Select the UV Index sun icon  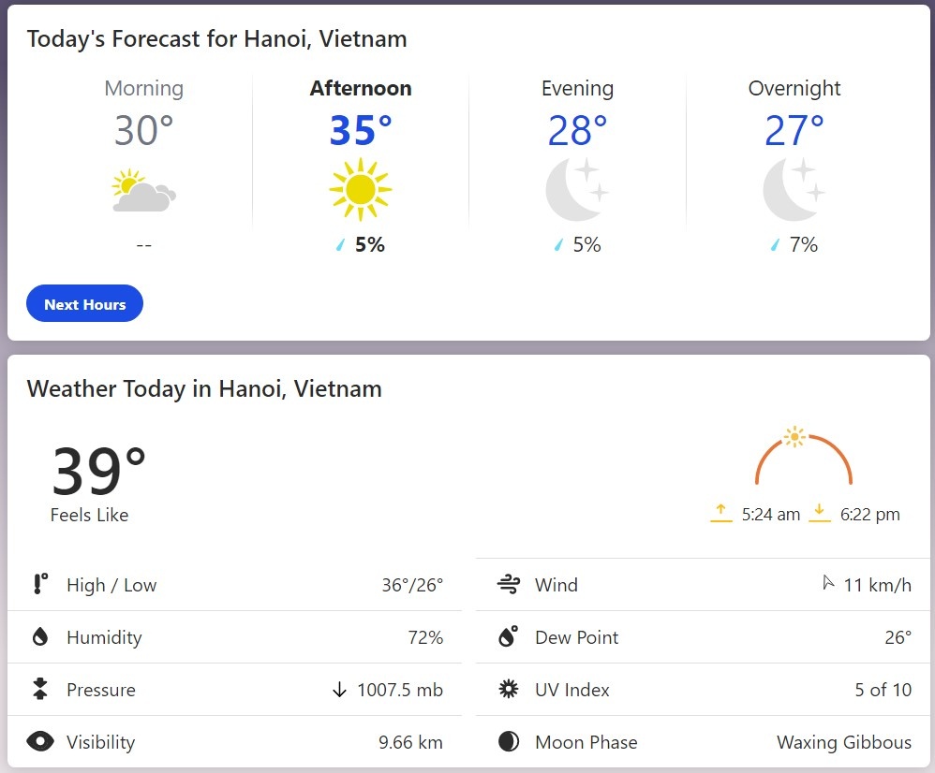[x=509, y=690]
